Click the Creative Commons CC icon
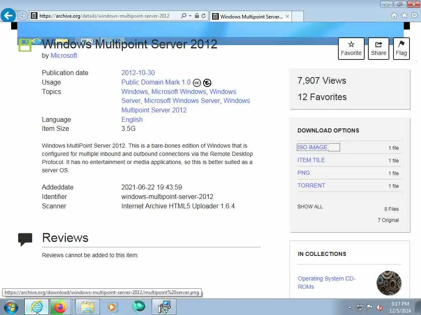Image resolution: width=421 pixels, height=315 pixels. 197,83
